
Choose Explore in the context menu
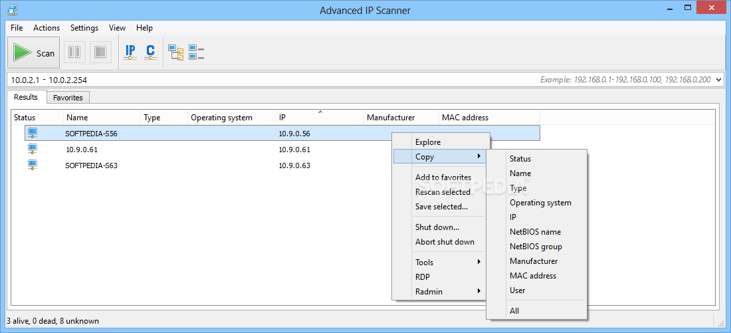click(440, 142)
